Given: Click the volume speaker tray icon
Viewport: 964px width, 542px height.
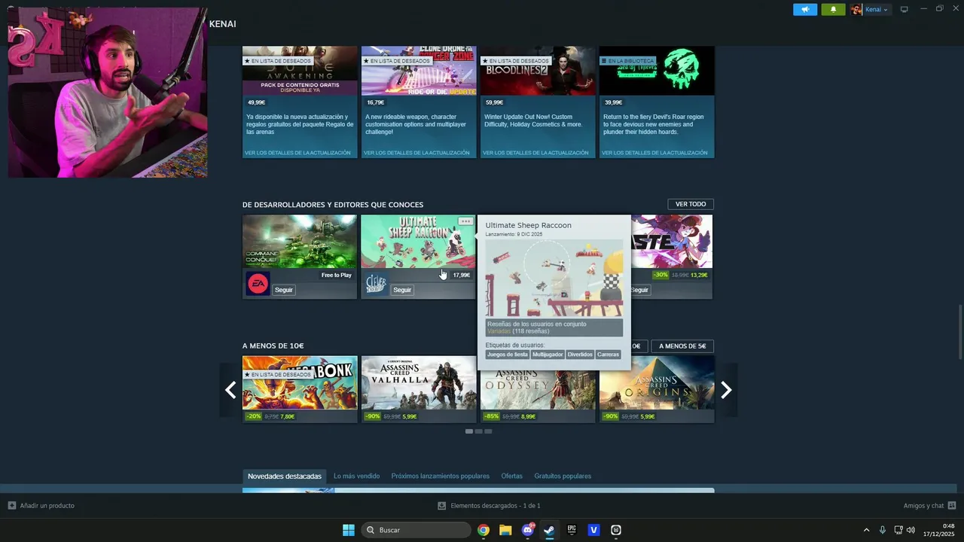Looking at the screenshot, I should tap(911, 530).
